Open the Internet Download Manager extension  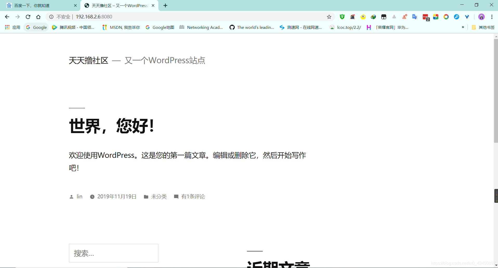click(373, 17)
